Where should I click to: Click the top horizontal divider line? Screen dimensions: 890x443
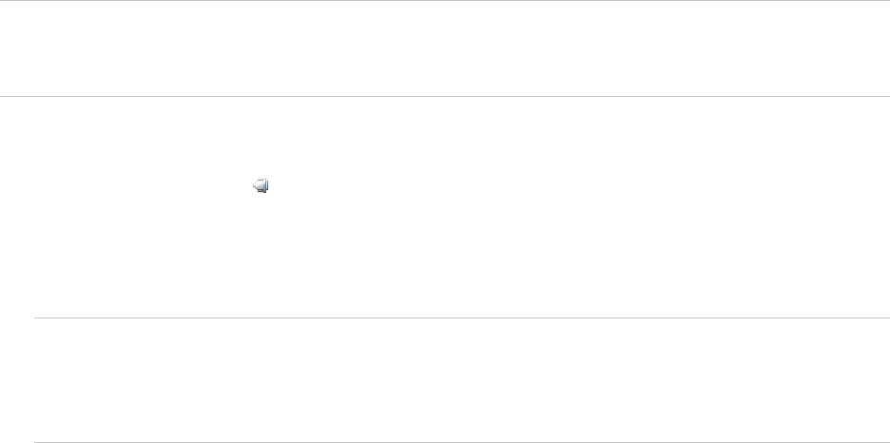point(445,1)
